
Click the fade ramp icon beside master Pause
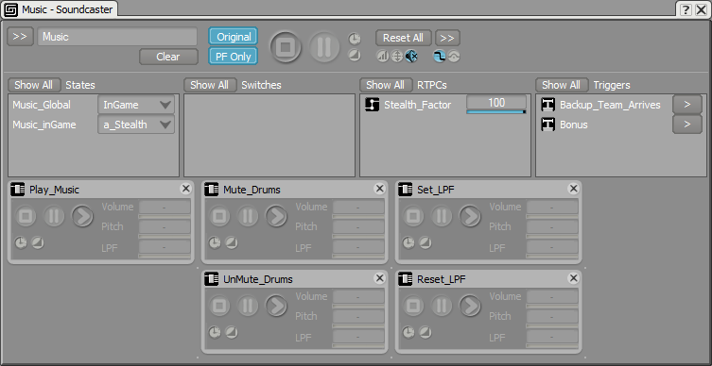[x=355, y=56]
